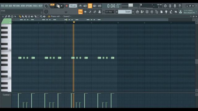The height and width of the screenshot is (111, 198).
Task: Click the pattern options arrow left of Snare
Action: [117, 12]
